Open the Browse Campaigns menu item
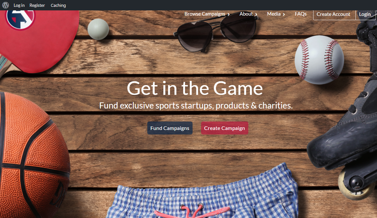 (205, 14)
